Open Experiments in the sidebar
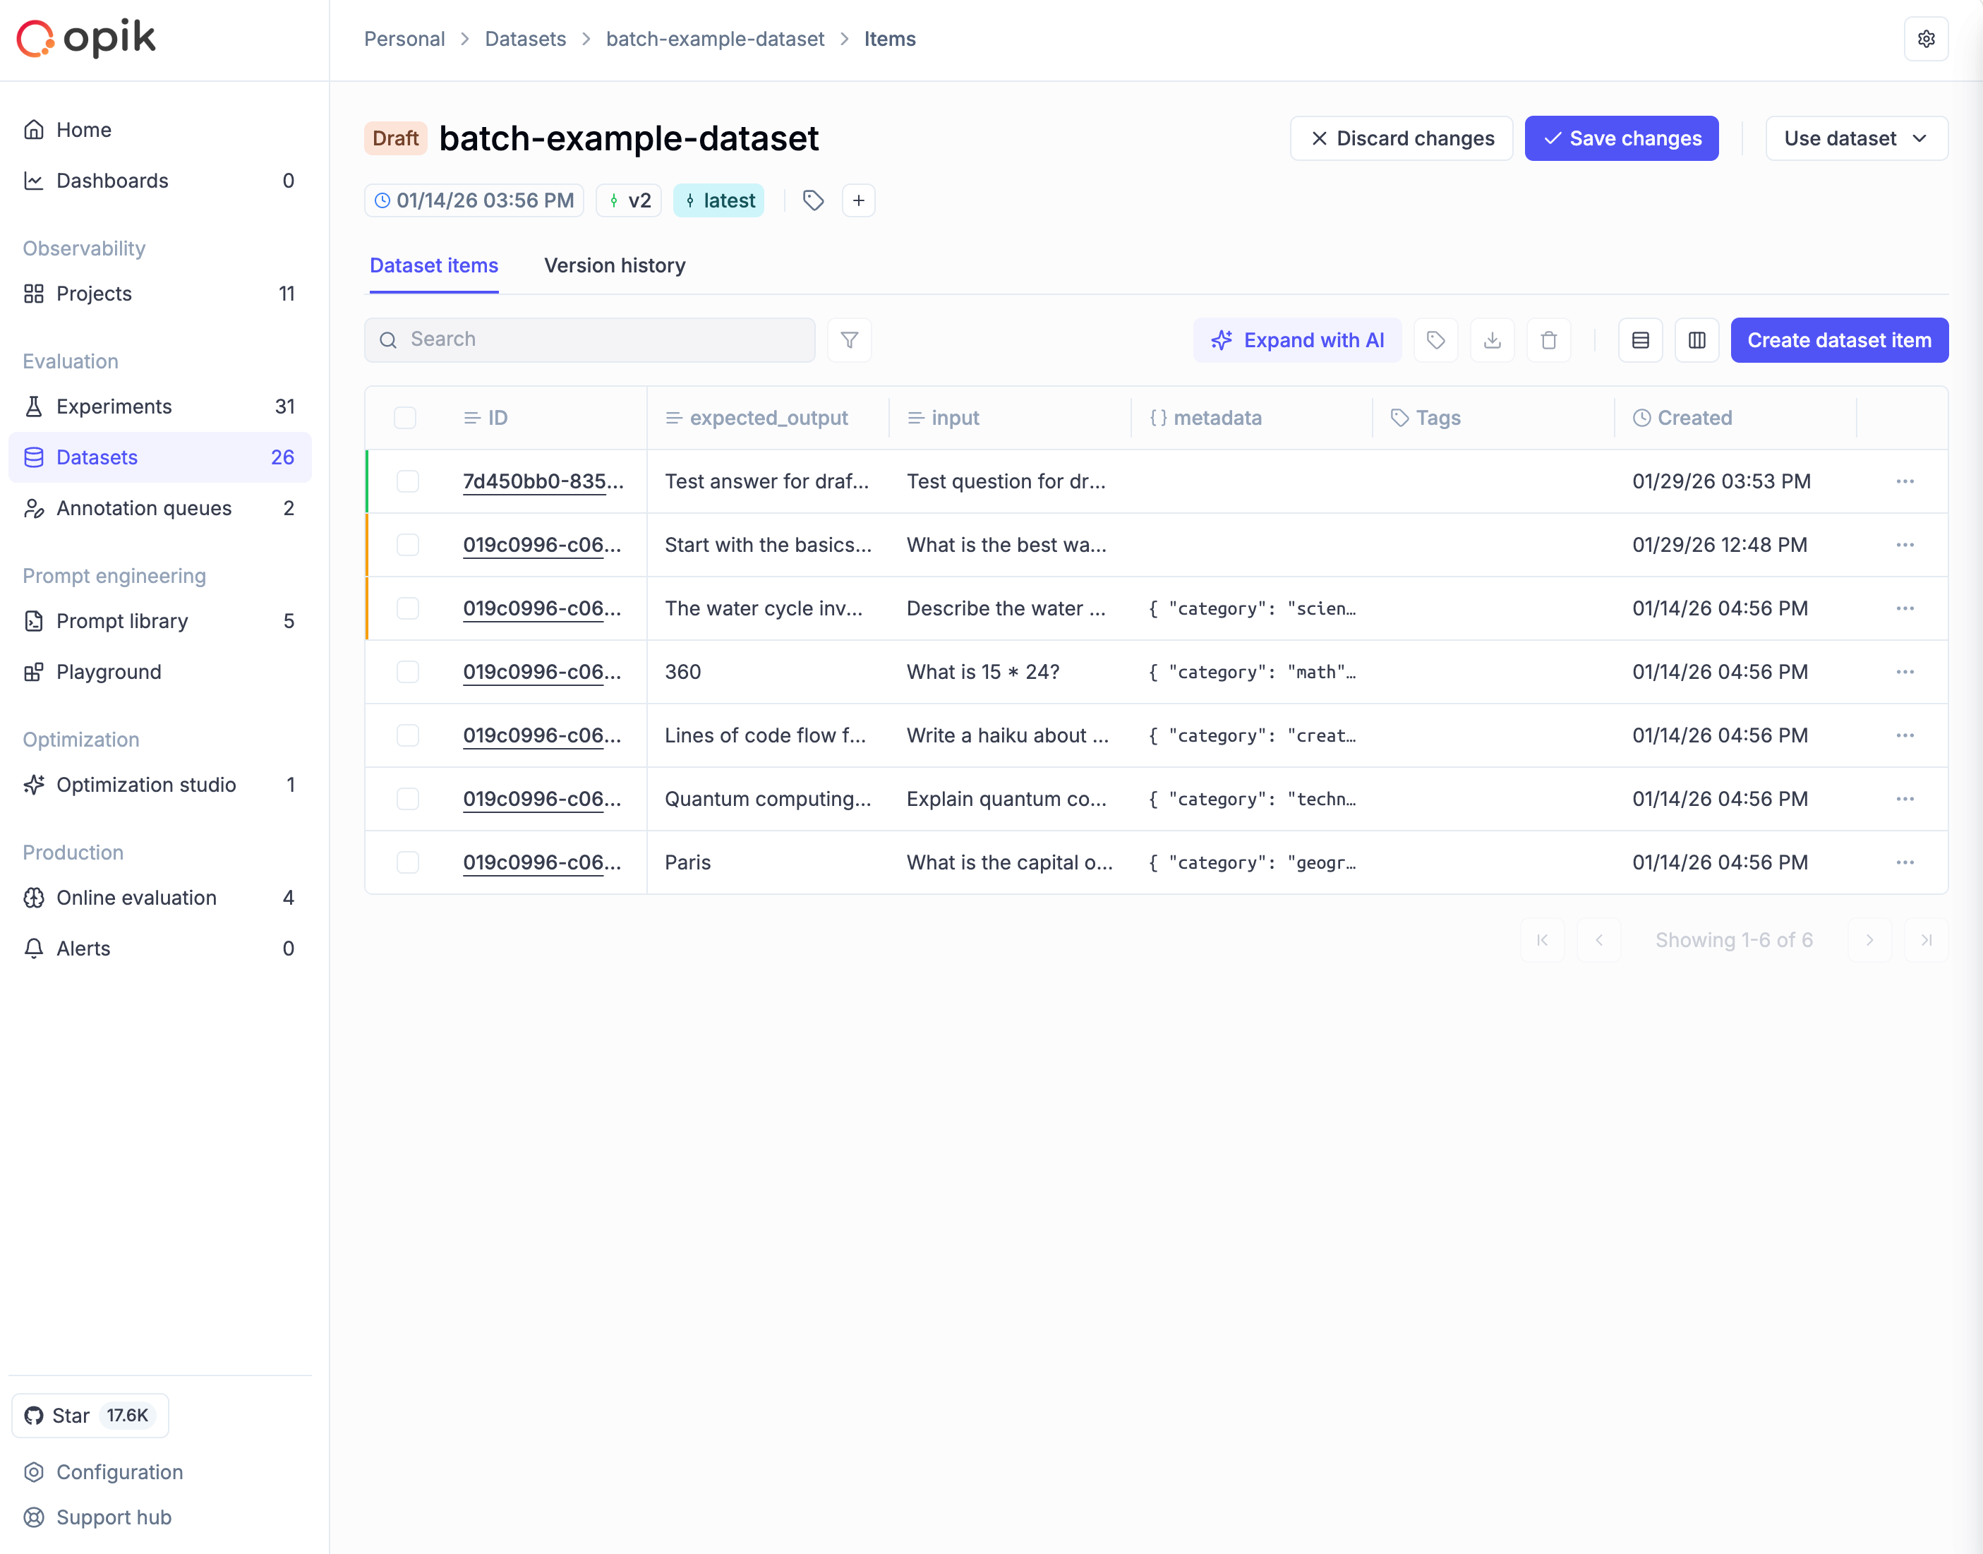Screen dimensions: 1983x1554 [114, 406]
